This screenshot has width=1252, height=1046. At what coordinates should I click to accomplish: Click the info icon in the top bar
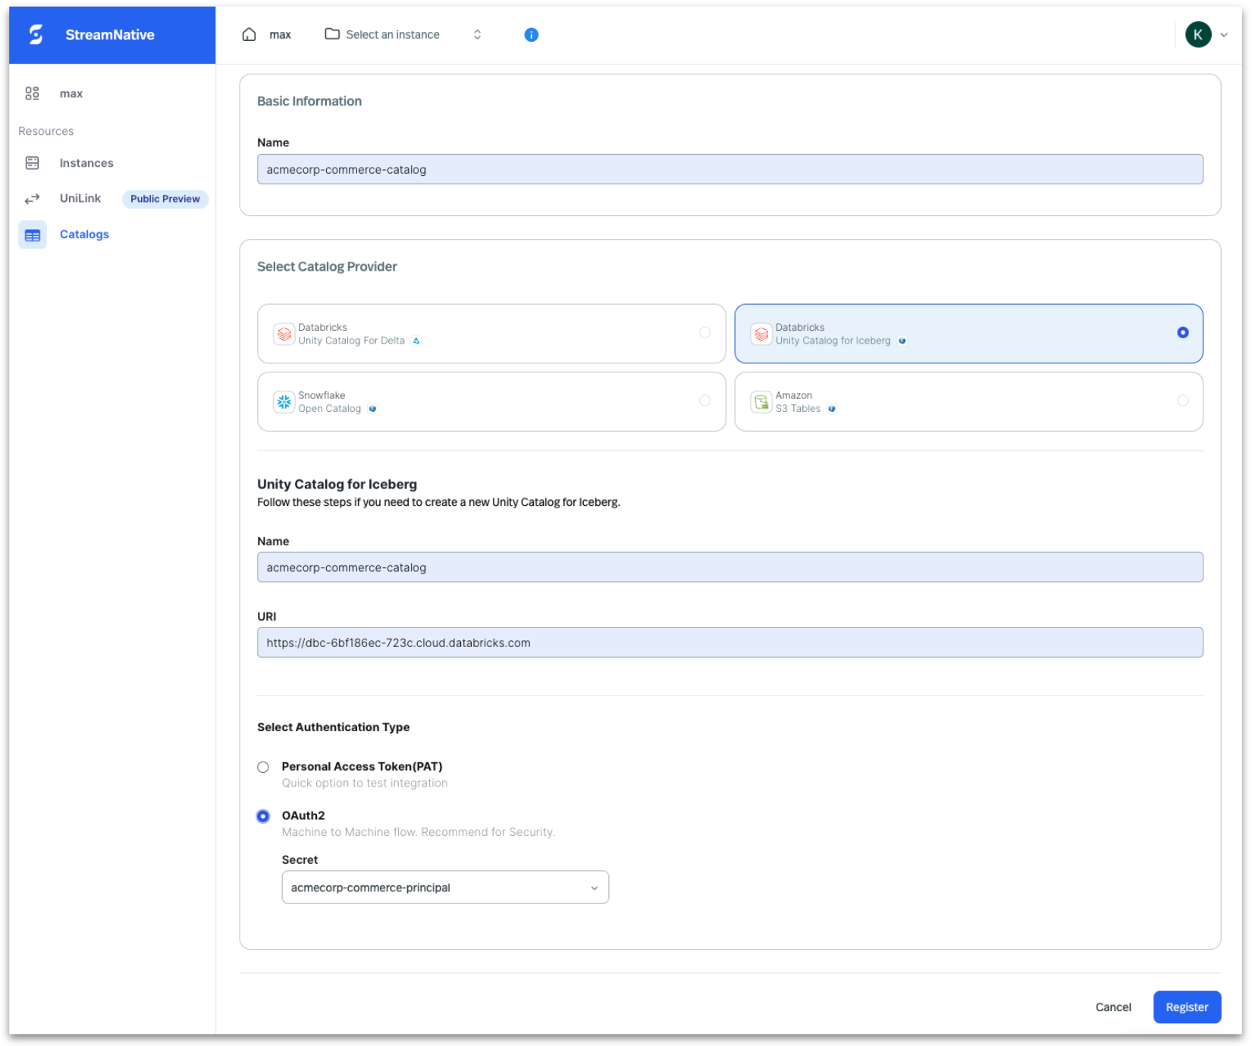[x=530, y=35]
